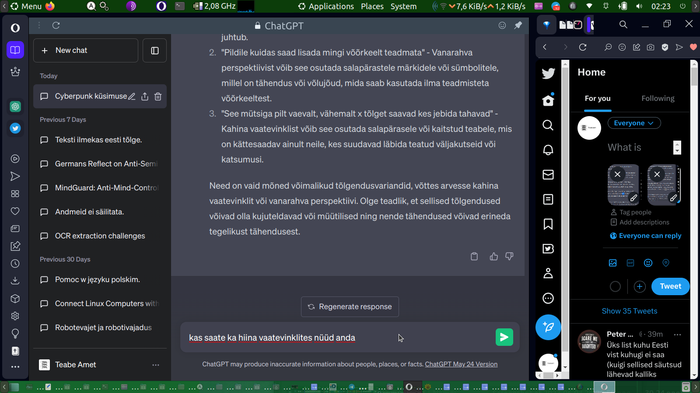Screen dimensions: 700x393
Task: Click Add descriptions
Action: tap(640, 222)
